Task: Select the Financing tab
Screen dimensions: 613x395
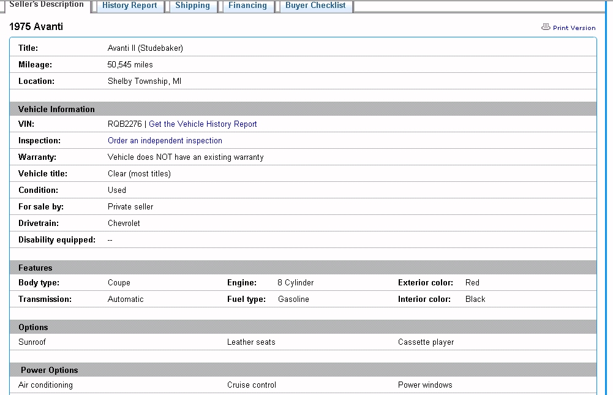Action: pos(247,6)
